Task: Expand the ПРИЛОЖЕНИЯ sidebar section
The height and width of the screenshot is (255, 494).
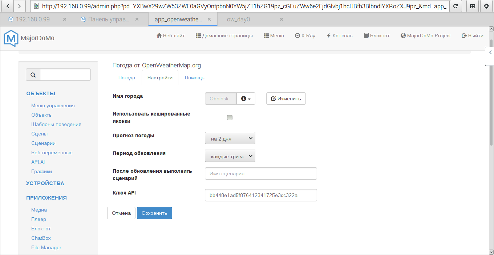Action: 46,198
